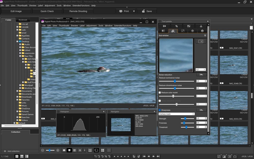Viewport: 254px width, 159px height.
Task: Rotate the image left
Action: coord(134,156)
